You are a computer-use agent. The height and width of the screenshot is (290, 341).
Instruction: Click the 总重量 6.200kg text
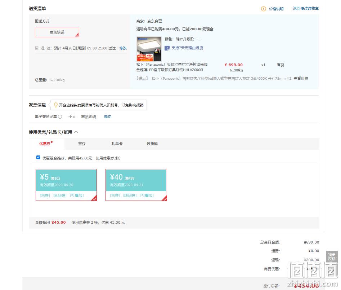pyautogui.click(x=50, y=80)
